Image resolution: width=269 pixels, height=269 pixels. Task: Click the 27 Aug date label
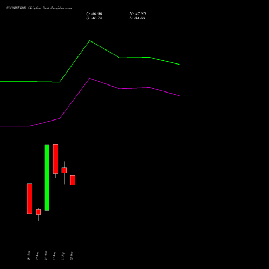pos(37,256)
